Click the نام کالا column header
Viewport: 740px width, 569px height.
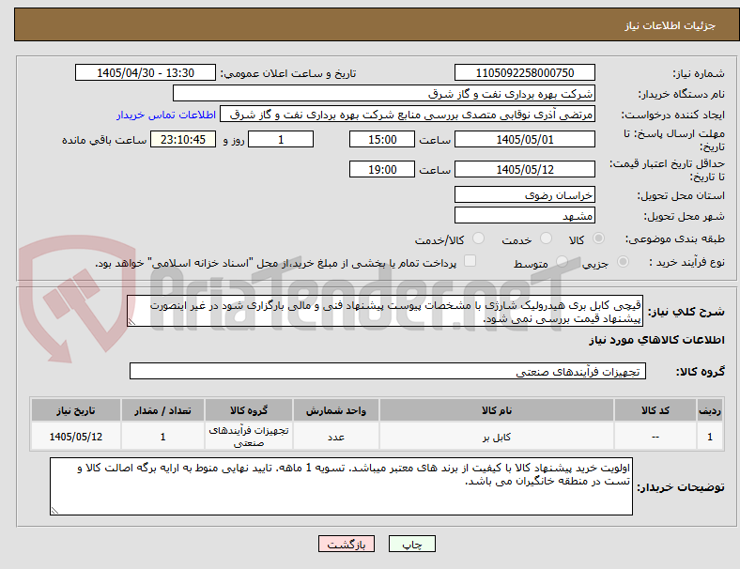[497, 410]
